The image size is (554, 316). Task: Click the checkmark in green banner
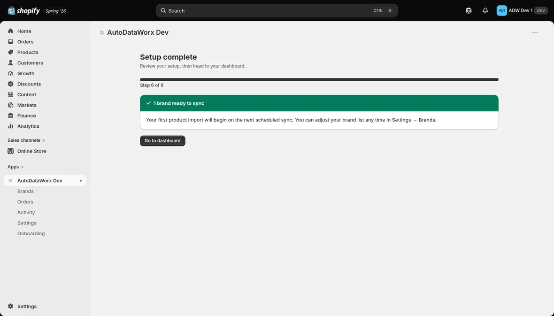148,103
